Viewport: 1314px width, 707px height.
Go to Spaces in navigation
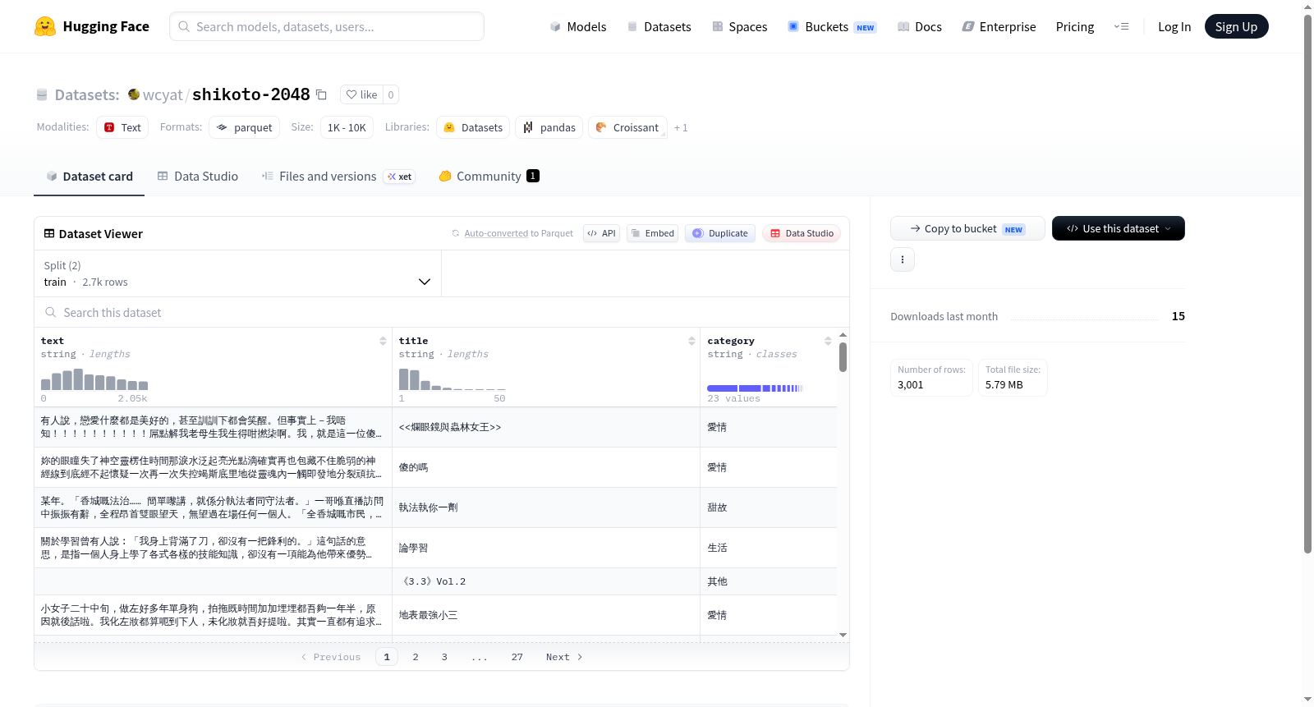[739, 26]
